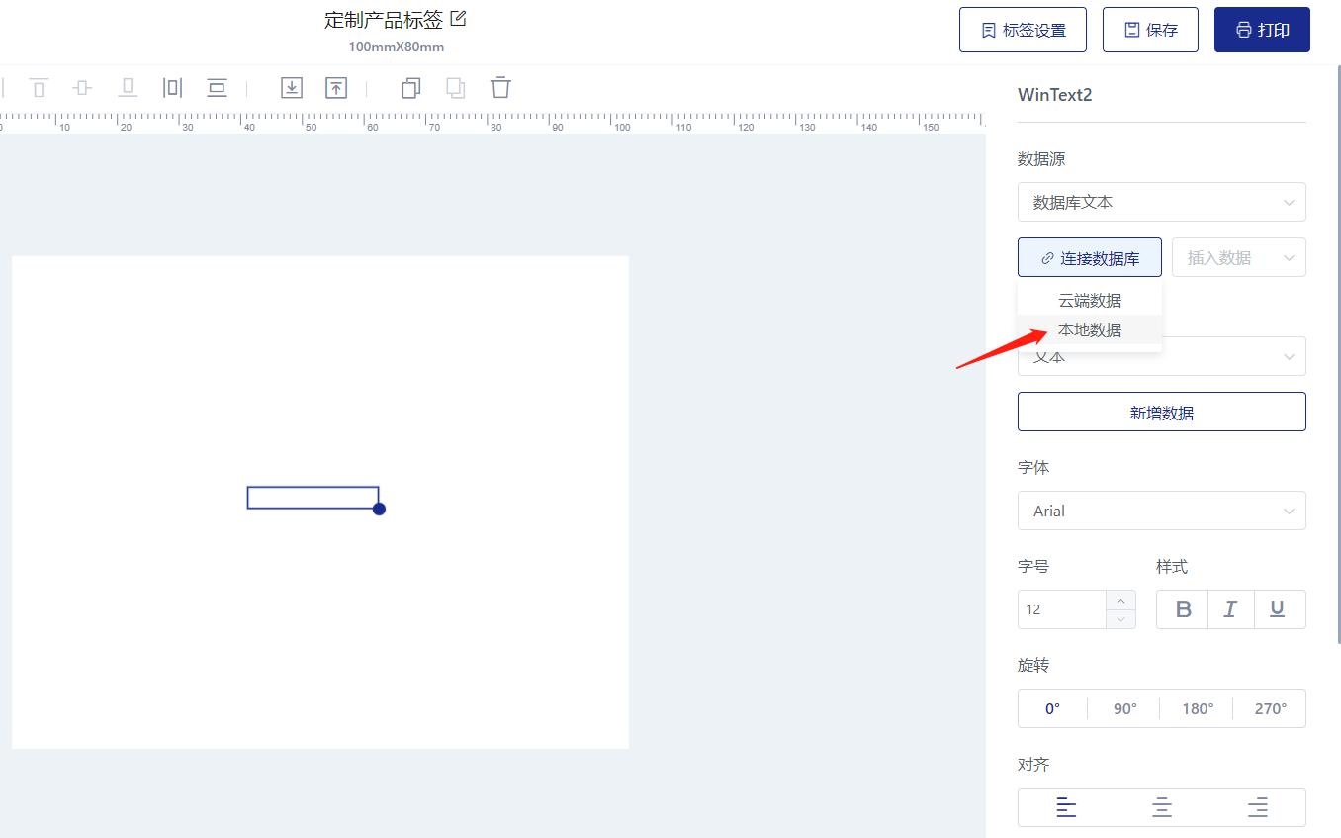Open the 数据库文本 data source dropdown
The width and height of the screenshot is (1341, 838).
pyautogui.click(x=1161, y=202)
